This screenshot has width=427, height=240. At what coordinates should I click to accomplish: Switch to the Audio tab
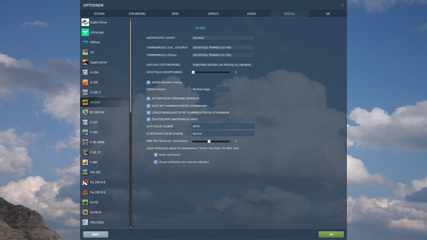[252, 14]
